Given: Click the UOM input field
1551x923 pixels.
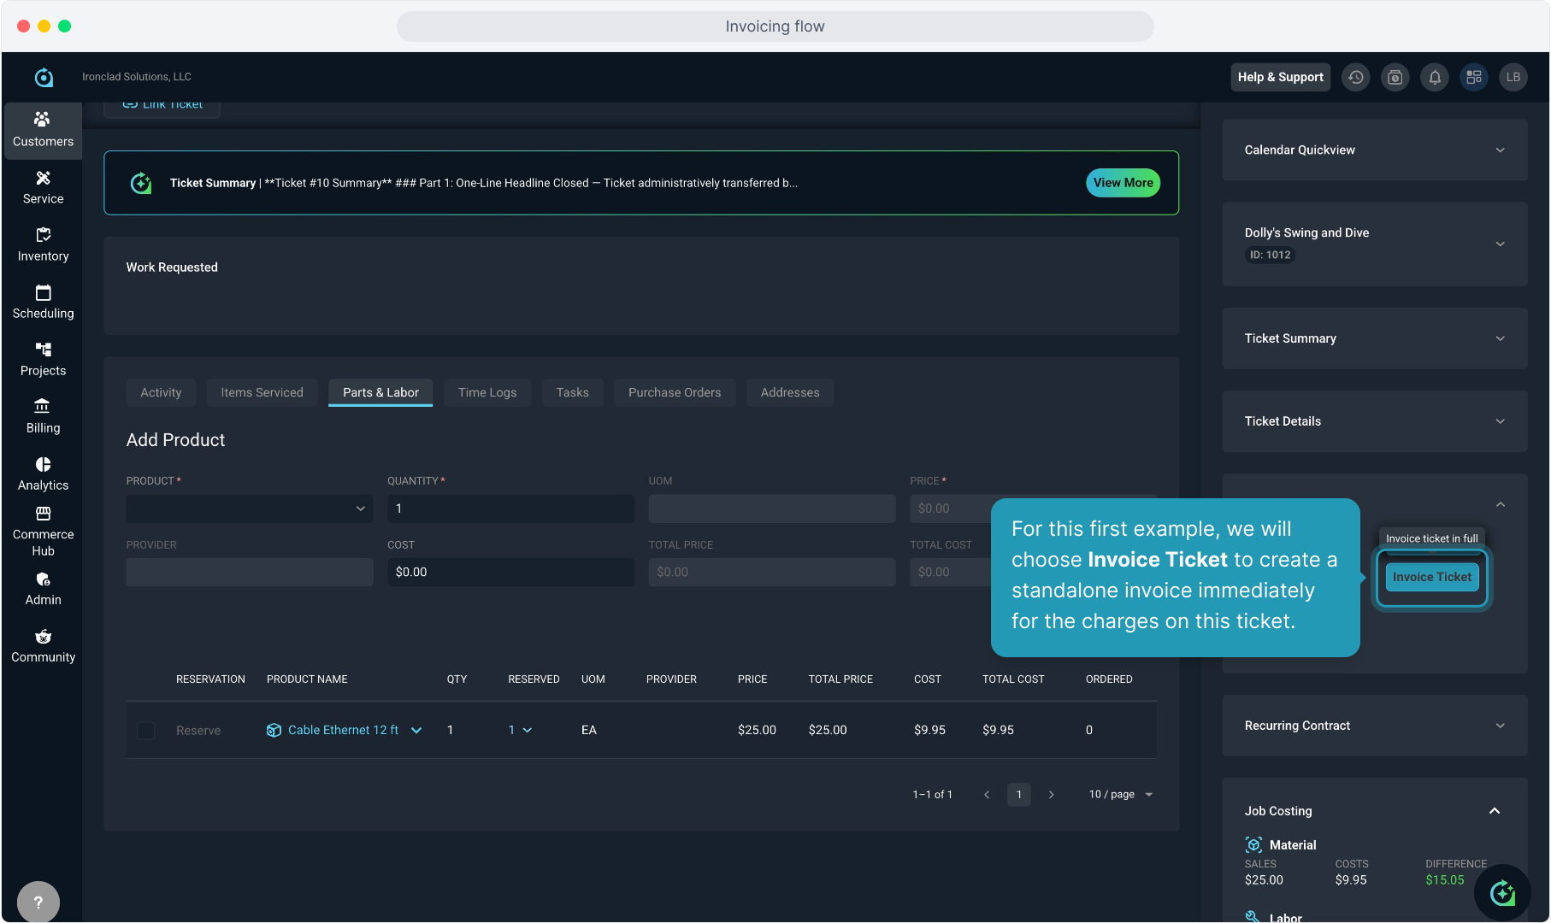Looking at the screenshot, I should pyautogui.click(x=772, y=509).
